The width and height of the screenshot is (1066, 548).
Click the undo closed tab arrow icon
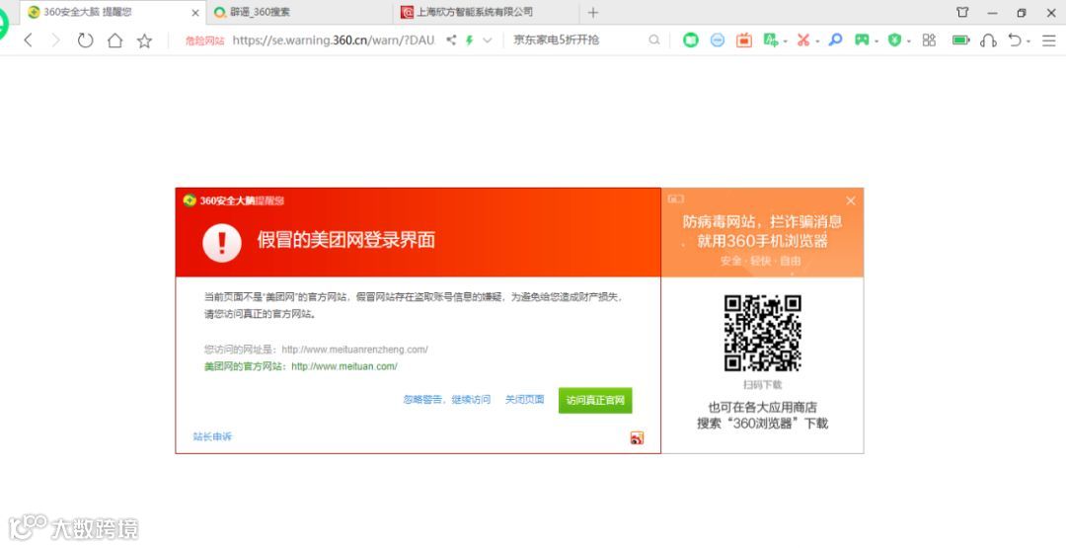pos(1015,40)
